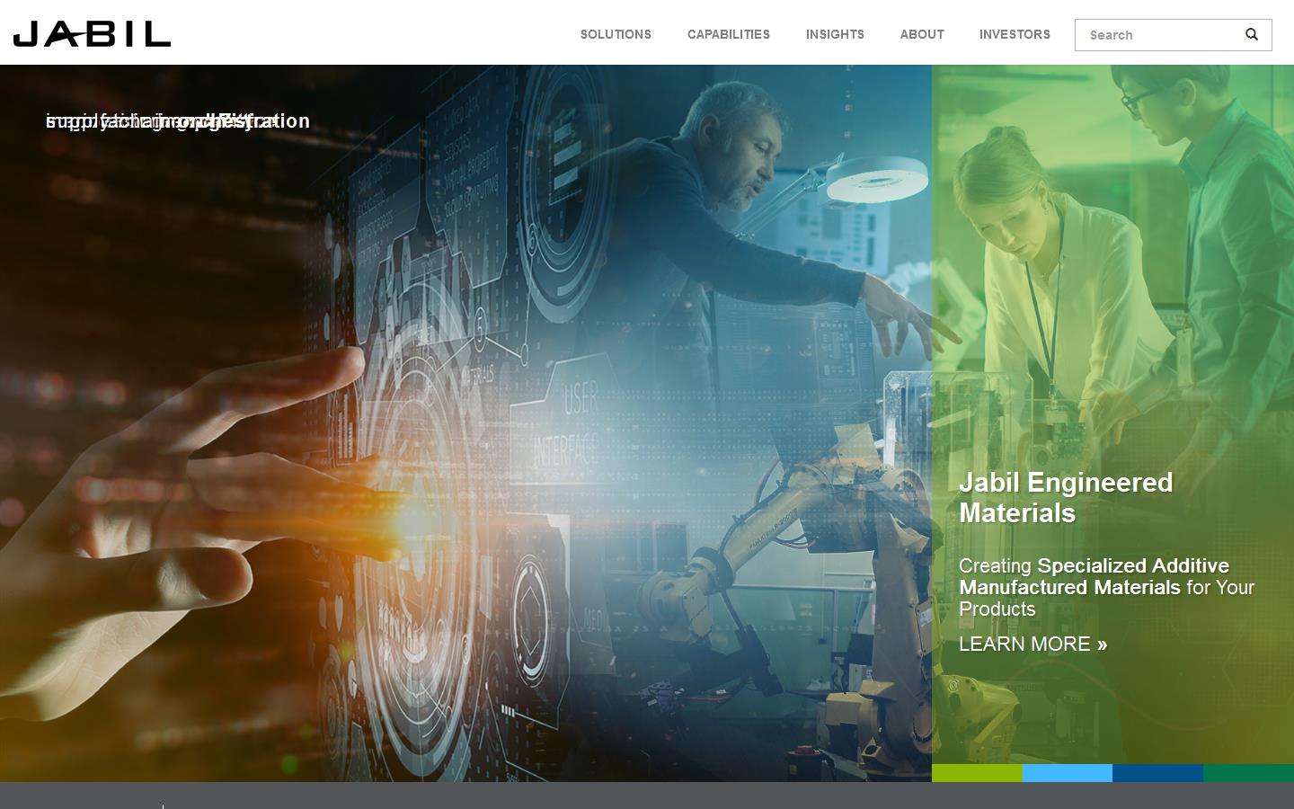Click the LEARN MORE link
Image resolution: width=1294 pixels, height=809 pixels.
pos(1026,644)
